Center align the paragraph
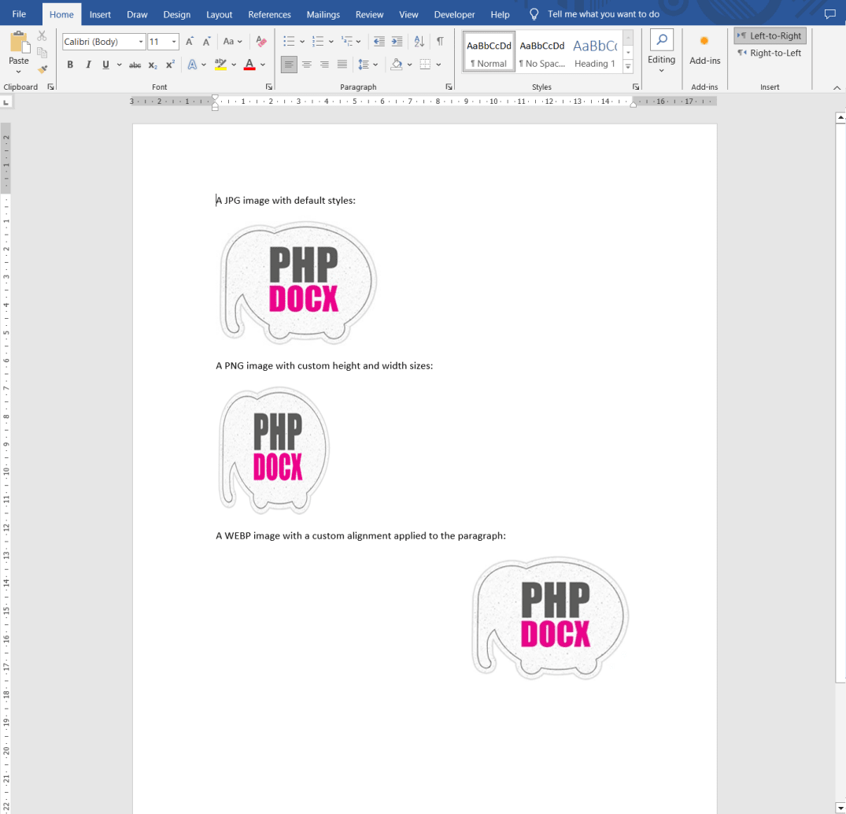The width and height of the screenshot is (846, 814). (306, 65)
